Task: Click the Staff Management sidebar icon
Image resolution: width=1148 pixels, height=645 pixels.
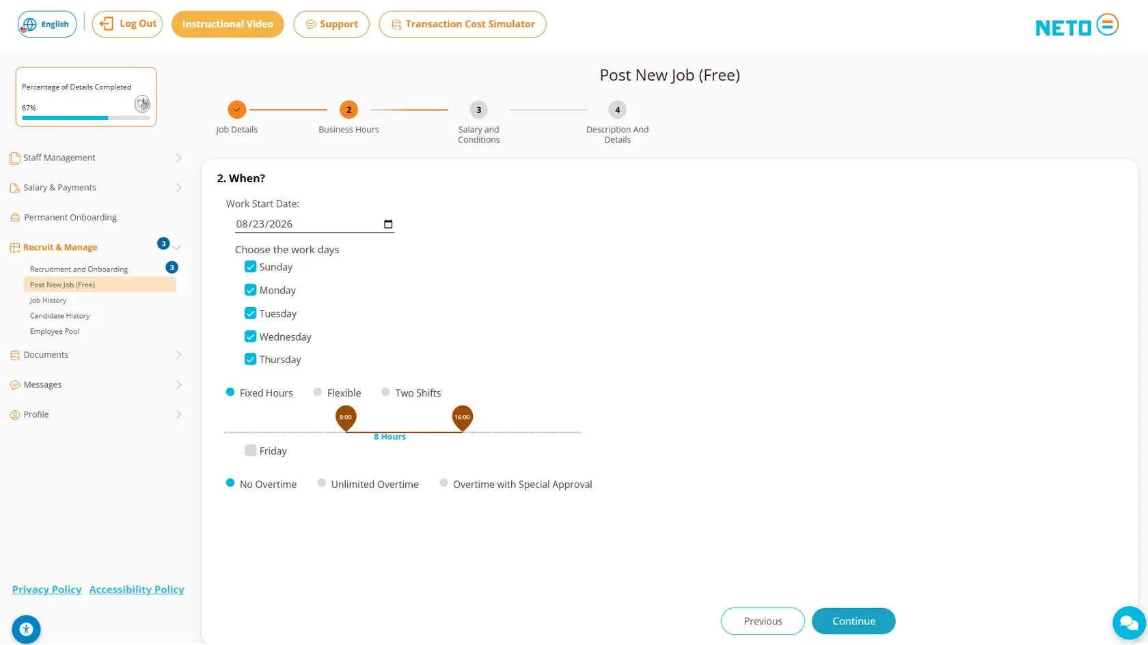Action: tap(14, 158)
